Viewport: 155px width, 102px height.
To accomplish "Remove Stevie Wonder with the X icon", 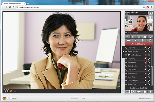I will pos(149,51).
